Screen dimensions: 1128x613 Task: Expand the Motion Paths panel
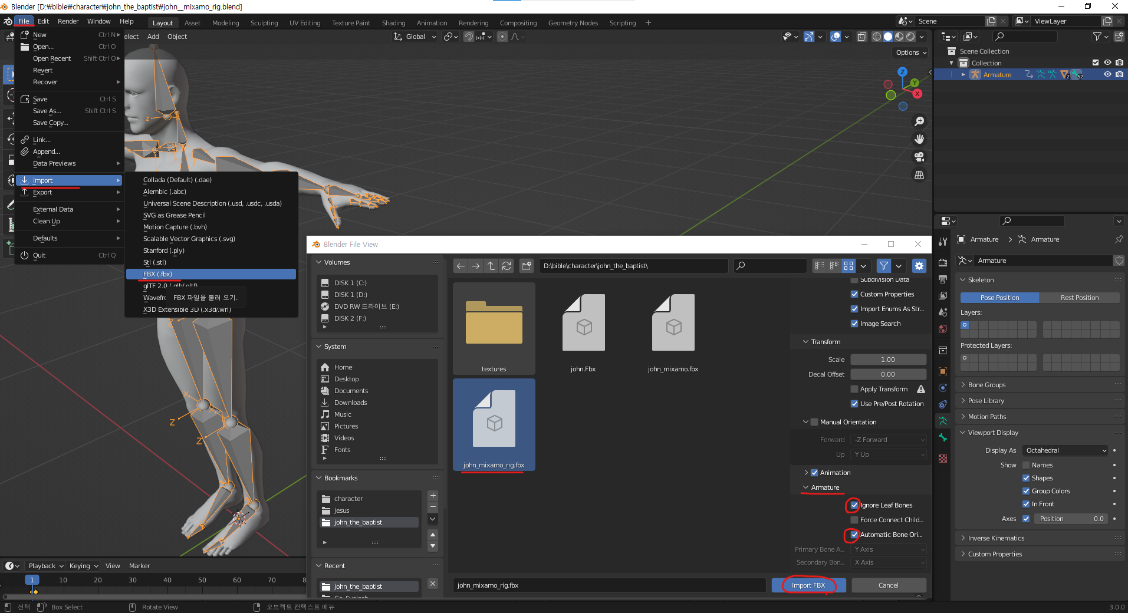(x=963, y=417)
